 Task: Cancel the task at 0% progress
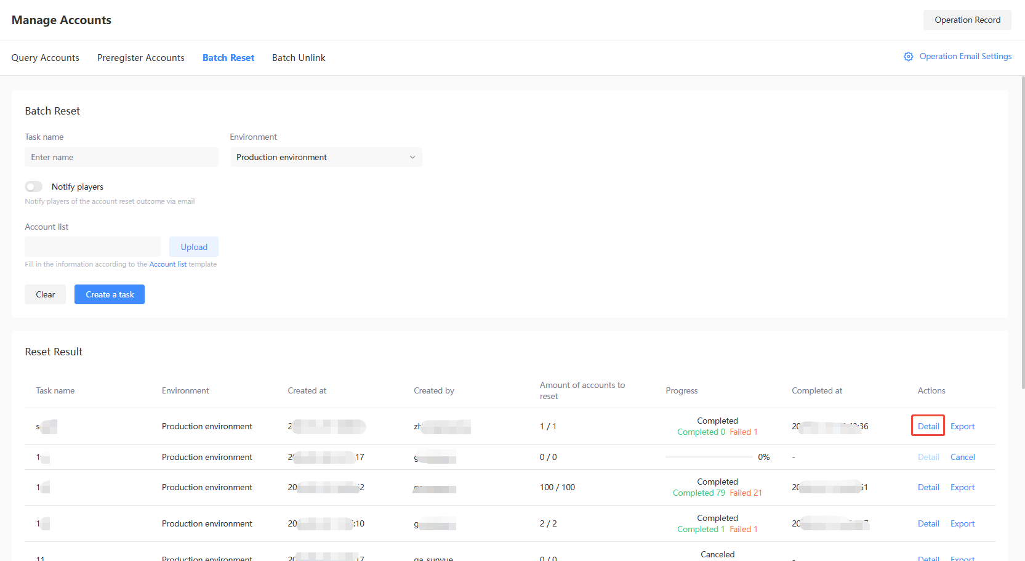coord(962,457)
